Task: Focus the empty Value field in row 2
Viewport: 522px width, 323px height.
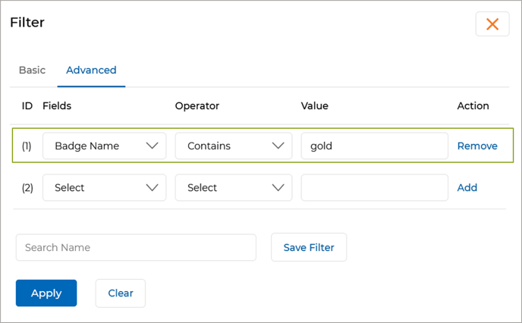Action: [x=374, y=187]
